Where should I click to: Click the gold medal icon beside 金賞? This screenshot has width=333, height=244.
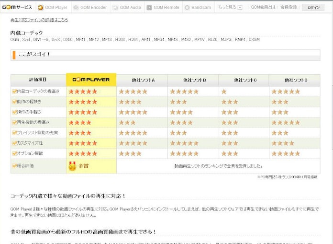pos(72,166)
